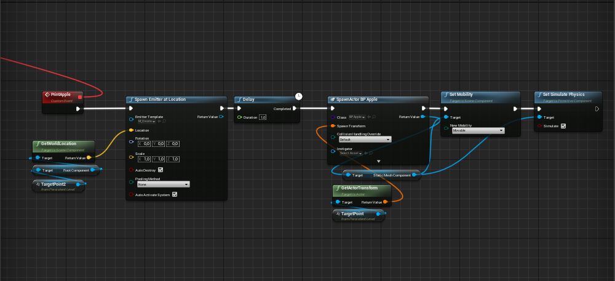615x281 pixels.
Task: Click the green Duration pin on Delay
Action: click(239, 117)
